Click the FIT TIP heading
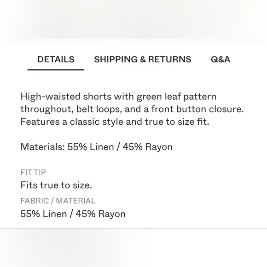The height and width of the screenshot is (267, 267). point(33,172)
